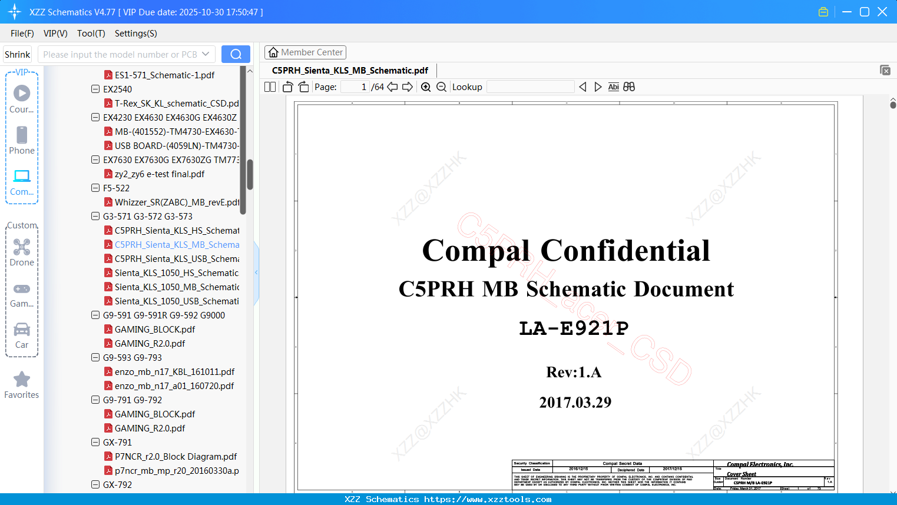Collapse the G9-593 G9-793 folder

[x=95, y=358]
